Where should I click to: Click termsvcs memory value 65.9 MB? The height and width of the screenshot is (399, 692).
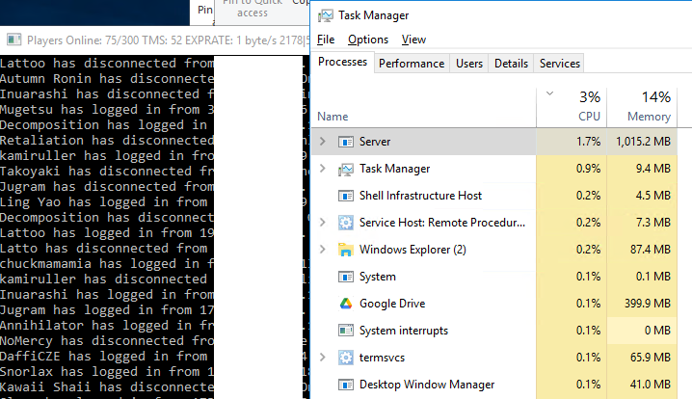651,358
